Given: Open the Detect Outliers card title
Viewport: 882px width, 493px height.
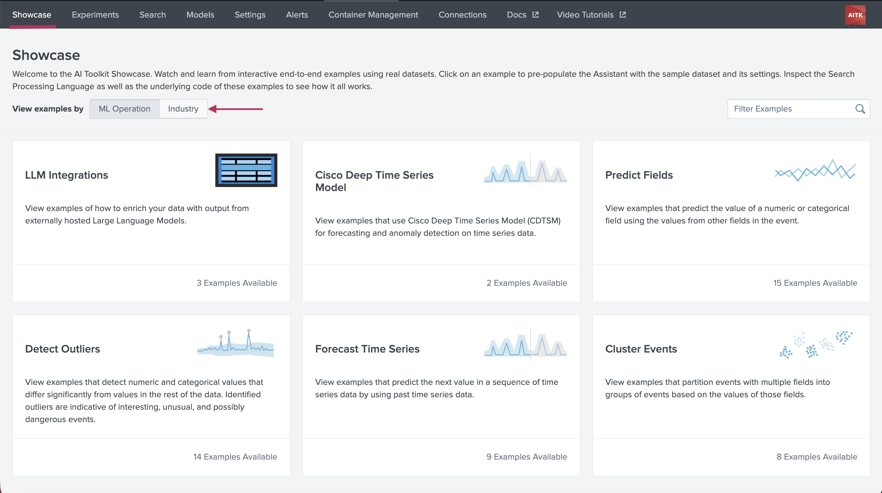Looking at the screenshot, I should (62, 349).
